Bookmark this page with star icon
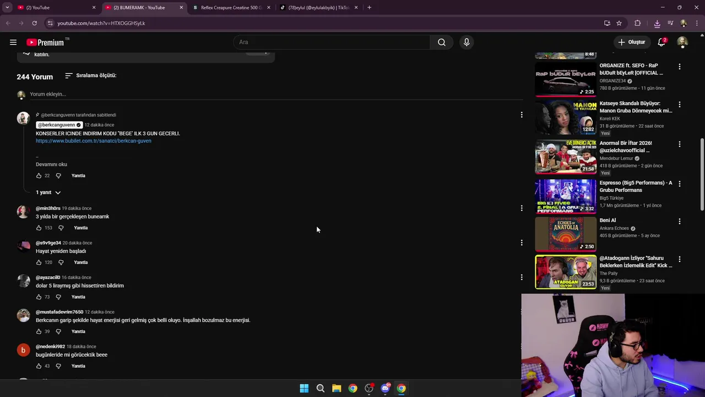Image resolution: width=705 pixels, height=397 pixels. (x=619, y=23)
